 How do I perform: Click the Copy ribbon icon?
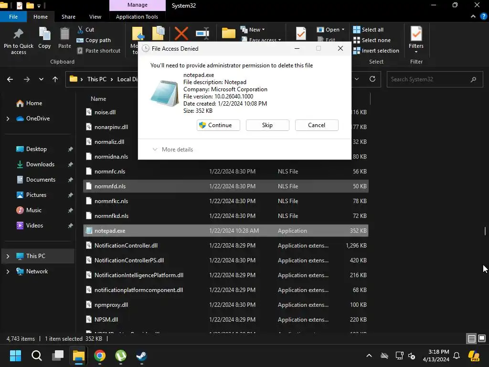click(44, 34)
